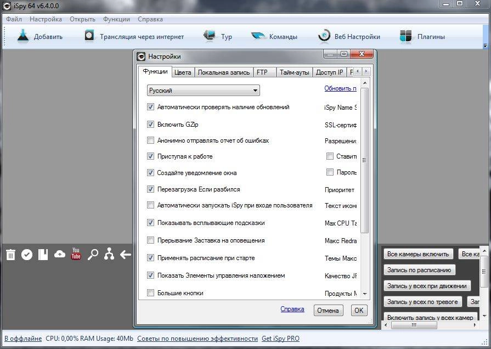Click the YouTube upload icon
This screenshot has height=349, width=491.
pyautogui.click(x=76, y=254)
